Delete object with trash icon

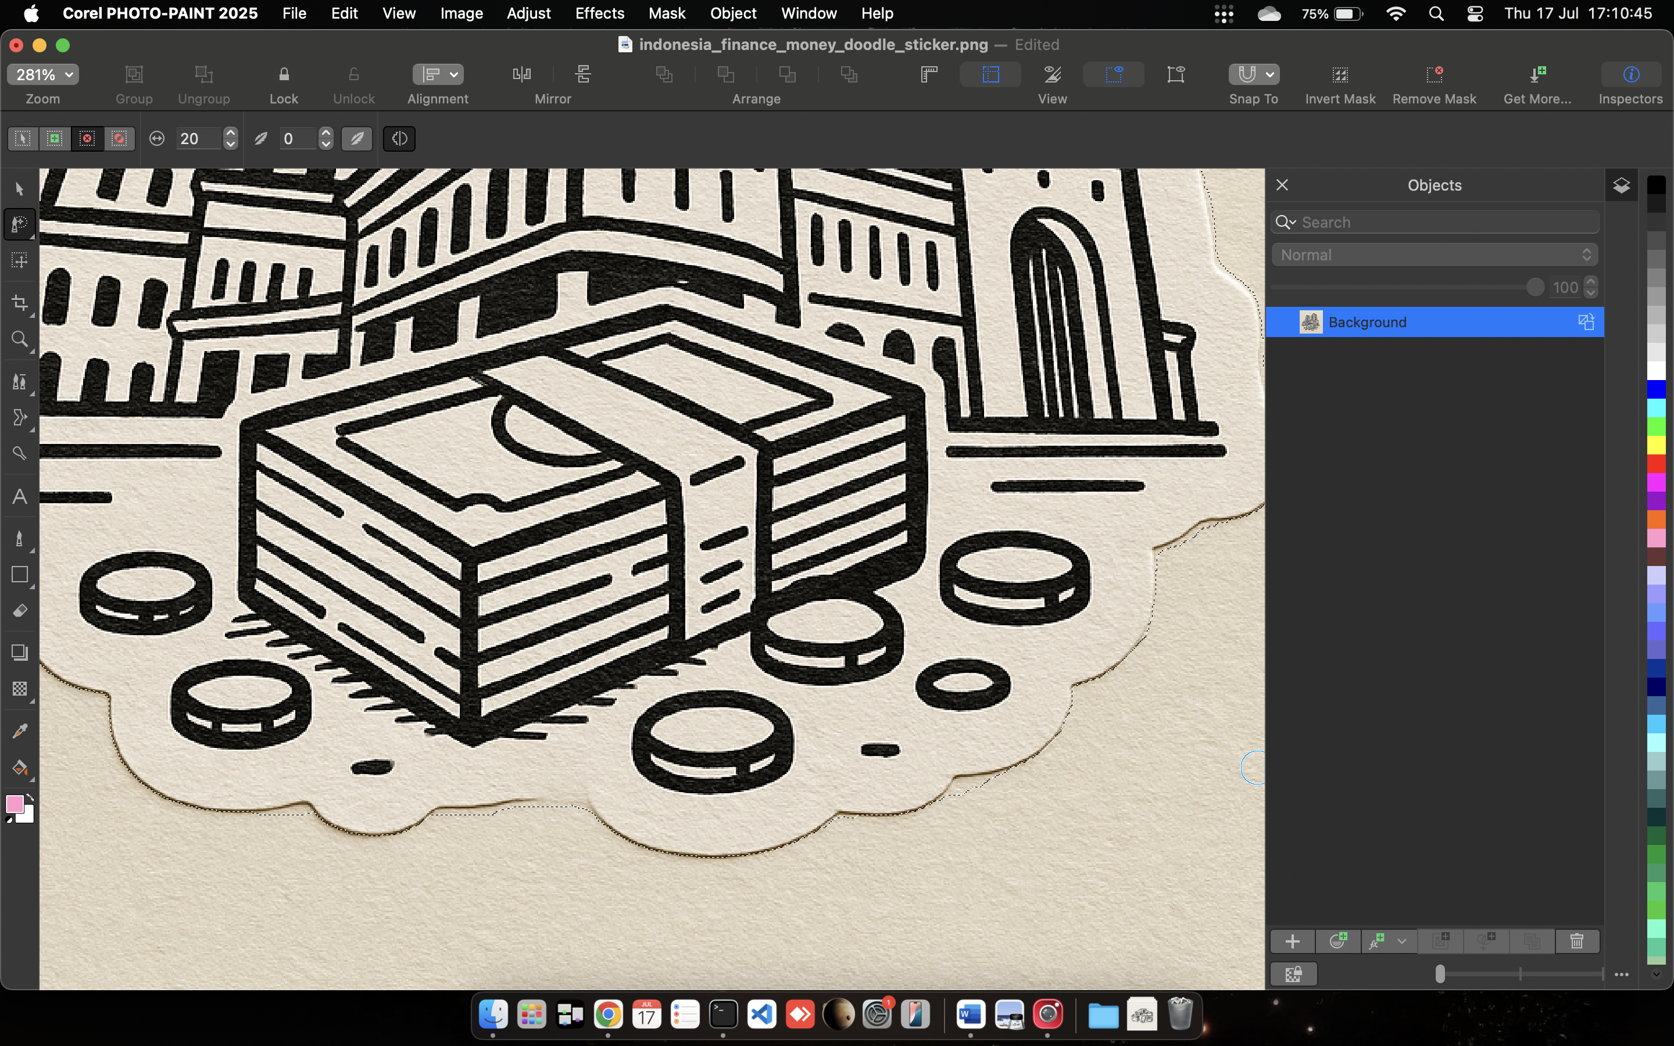tap(1576, 941)
